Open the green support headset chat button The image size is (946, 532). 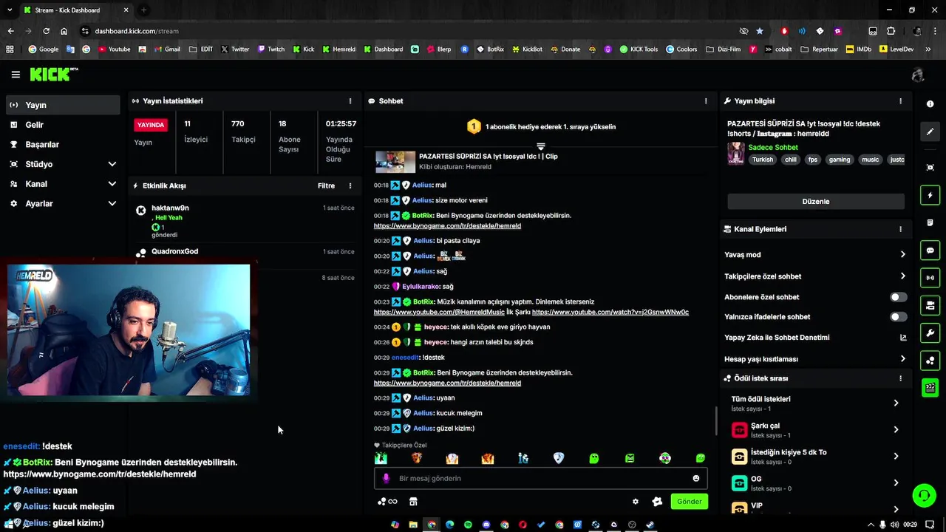click(x=924, y=495)
